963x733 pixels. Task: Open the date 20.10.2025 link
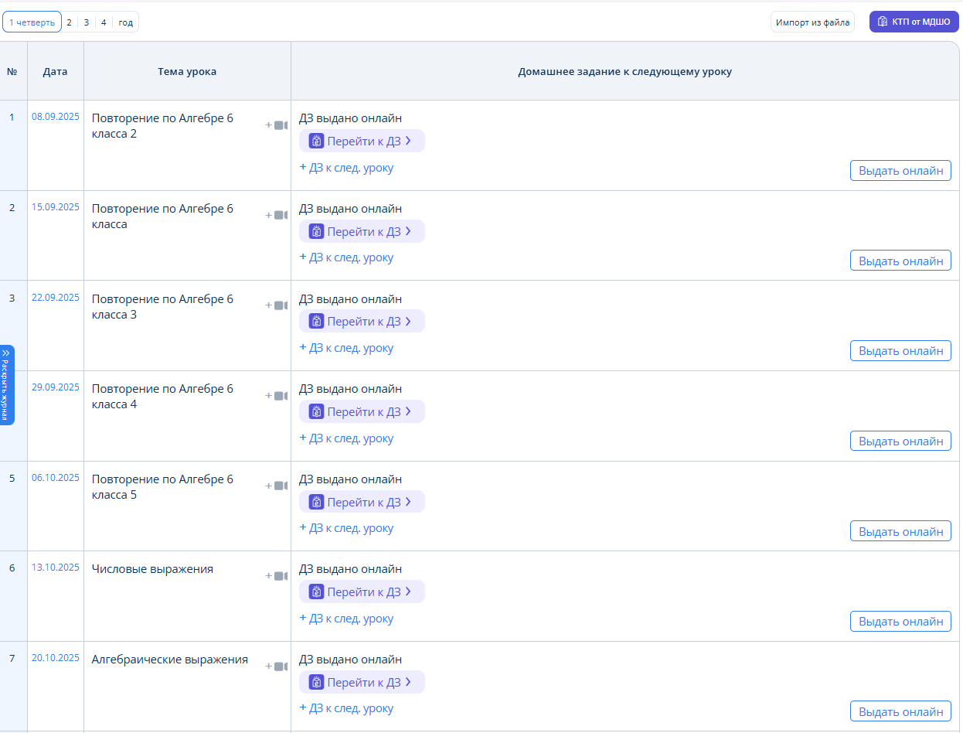click(x=55, y=658)
